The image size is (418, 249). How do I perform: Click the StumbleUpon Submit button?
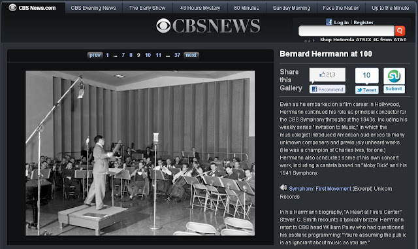coord(394,89)
